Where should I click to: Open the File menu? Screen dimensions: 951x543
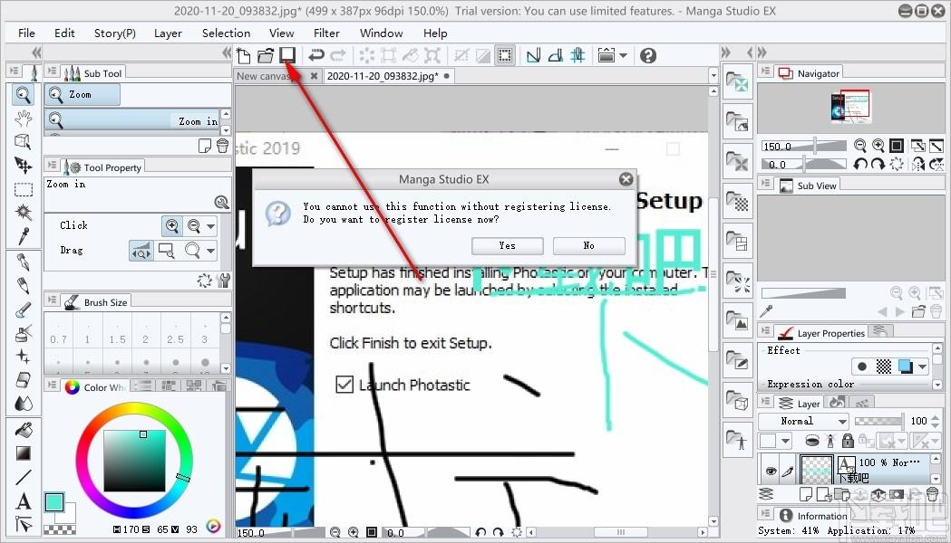[26, 33]
